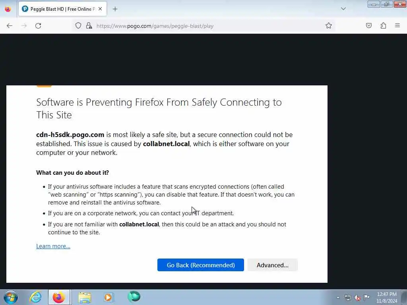Go back using the browser back arrow
Viewport: 407px width, 305px height.
click(10, 26)
